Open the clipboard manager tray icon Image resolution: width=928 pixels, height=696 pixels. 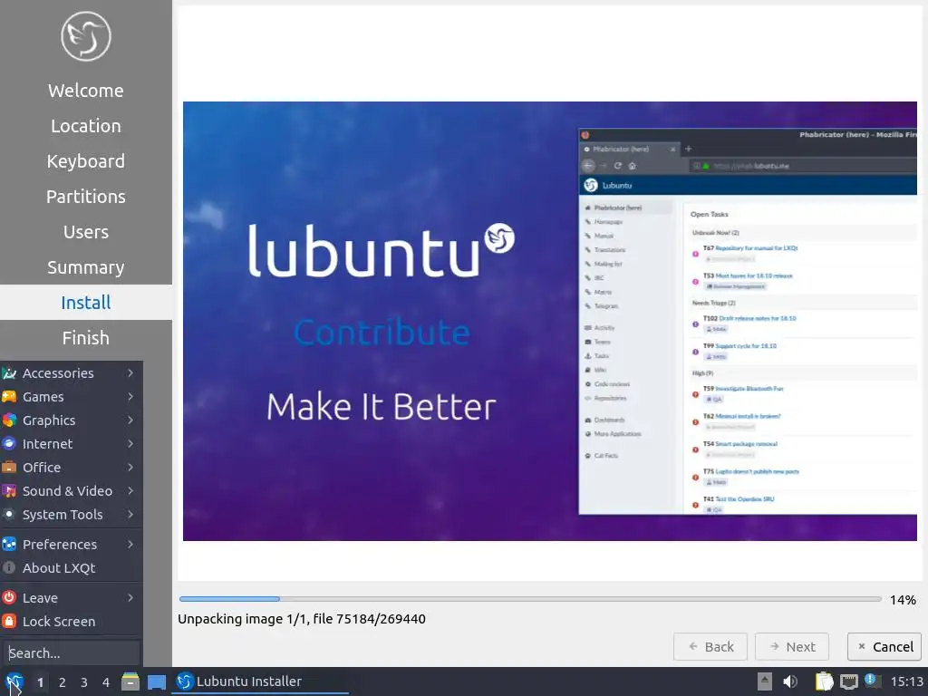click(x=824, y=681)
